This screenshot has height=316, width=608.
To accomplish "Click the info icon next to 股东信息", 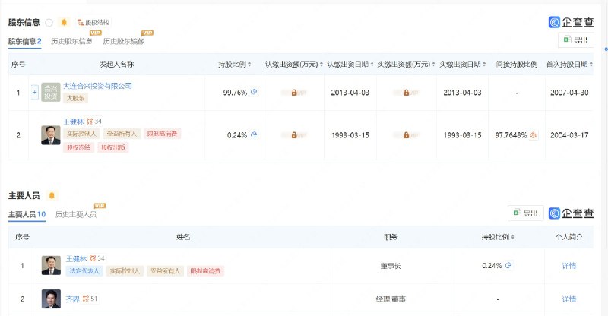I will click(x=49, y=23).
